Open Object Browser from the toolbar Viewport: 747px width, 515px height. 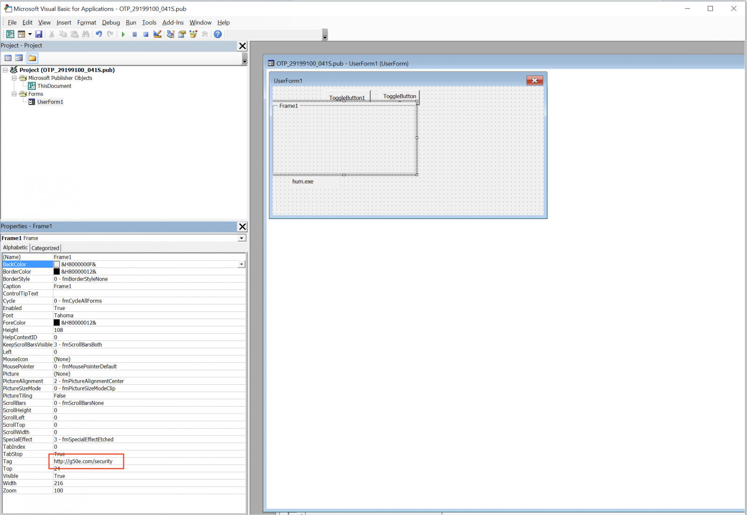[193, 34]
